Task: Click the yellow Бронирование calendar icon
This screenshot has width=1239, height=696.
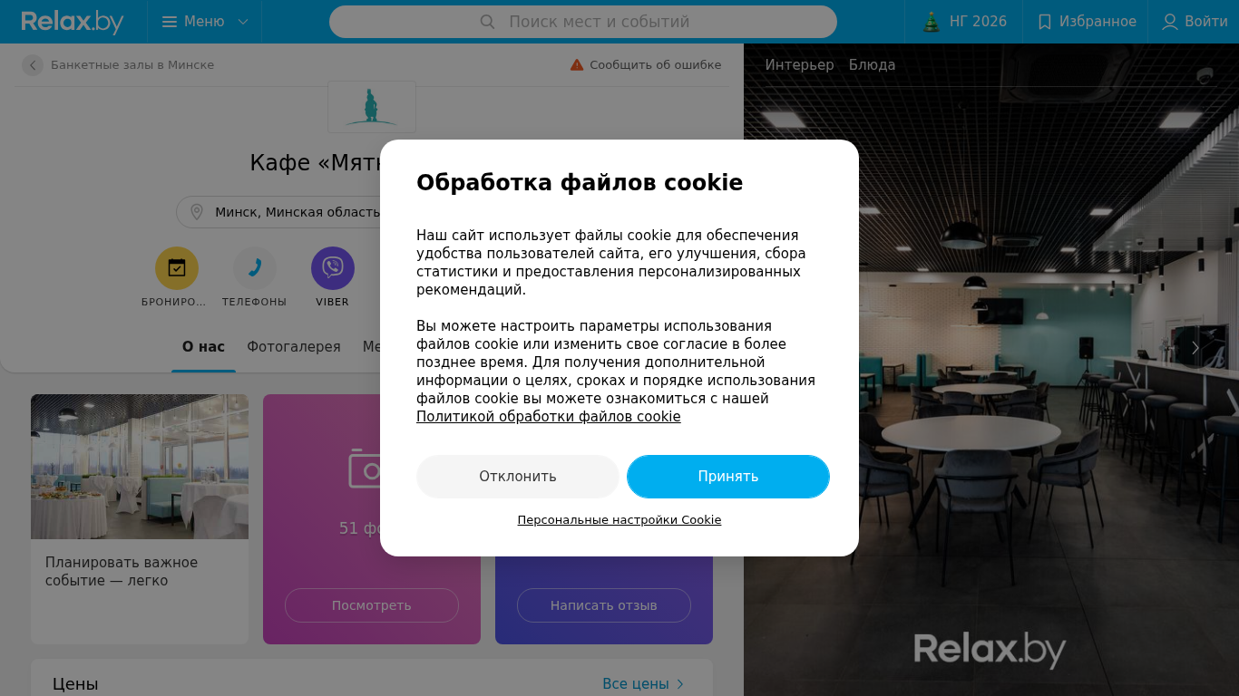Action: pyautogui.click(x=177, y=268)
